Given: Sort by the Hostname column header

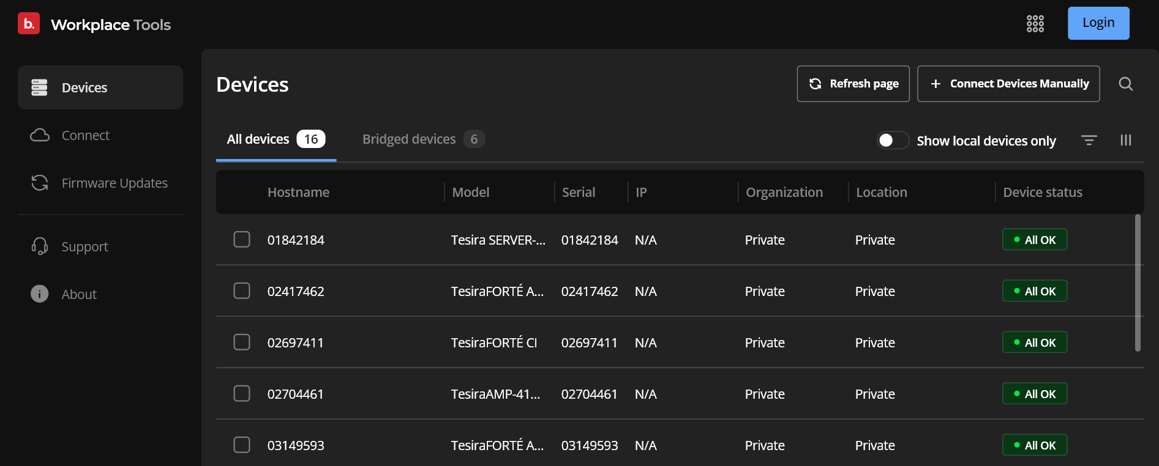Looking at the screenshot, I should (298, 192).
